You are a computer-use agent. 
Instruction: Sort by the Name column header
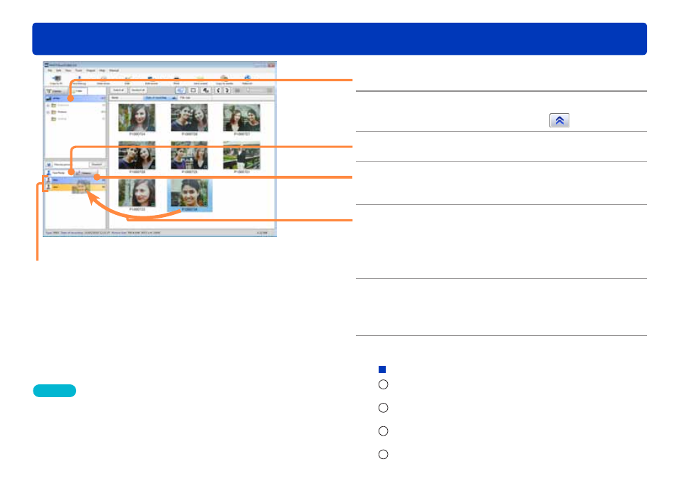click(x=125, y=98)
